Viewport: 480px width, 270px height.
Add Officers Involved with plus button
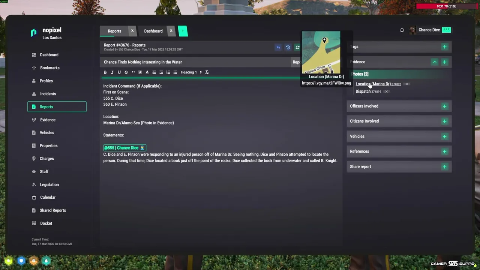coord(444,106)
